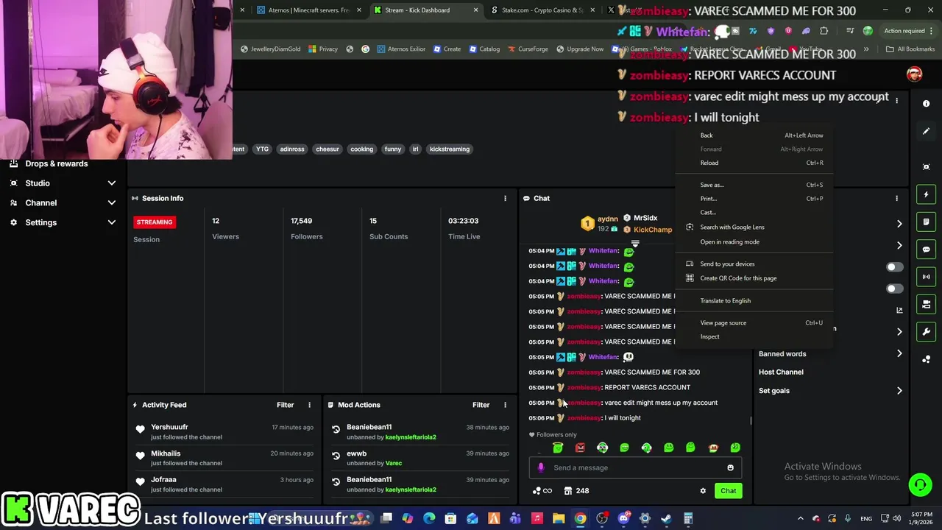Choose Create QR Code for this page

click(755, 278)
